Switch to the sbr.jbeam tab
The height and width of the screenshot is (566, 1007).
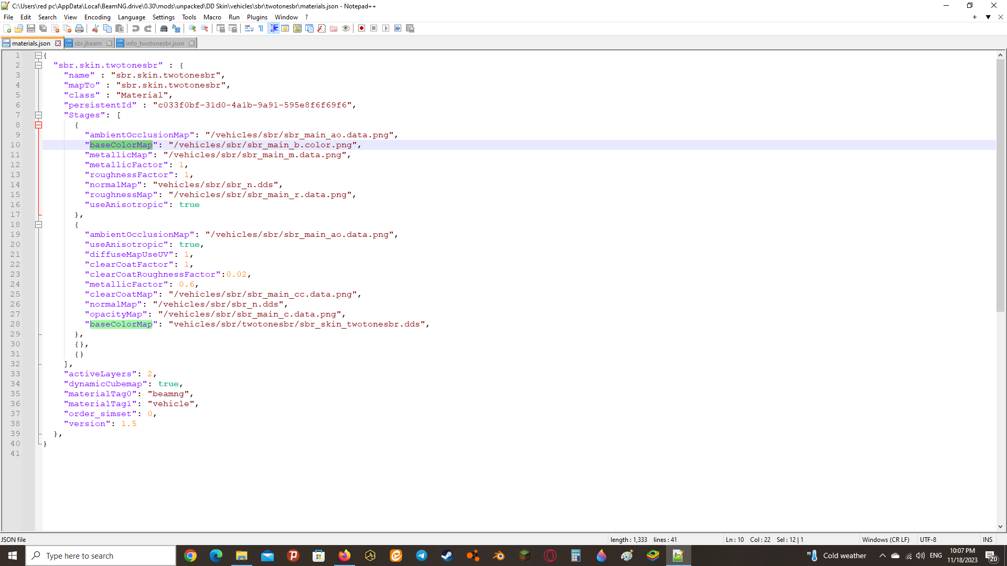point(88,43)
